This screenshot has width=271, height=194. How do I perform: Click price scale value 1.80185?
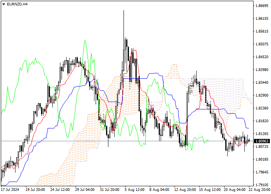pos(262,159)
